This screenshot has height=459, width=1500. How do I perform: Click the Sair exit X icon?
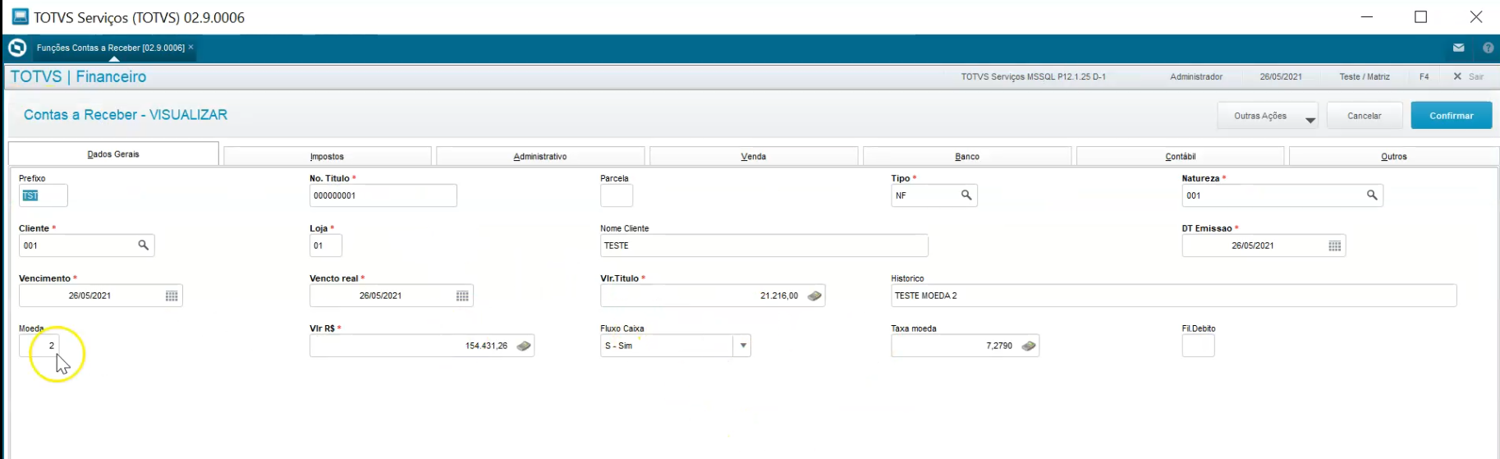pos(1457,76)
